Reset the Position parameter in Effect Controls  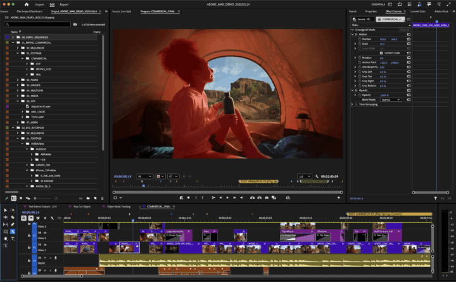[x=408, y=39]
